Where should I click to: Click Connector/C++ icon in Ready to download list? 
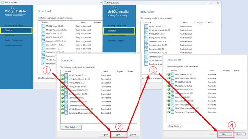[43, 45]
